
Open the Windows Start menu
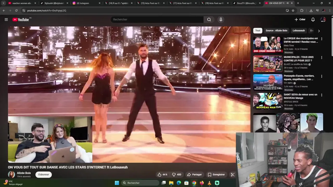click(117, 183)
